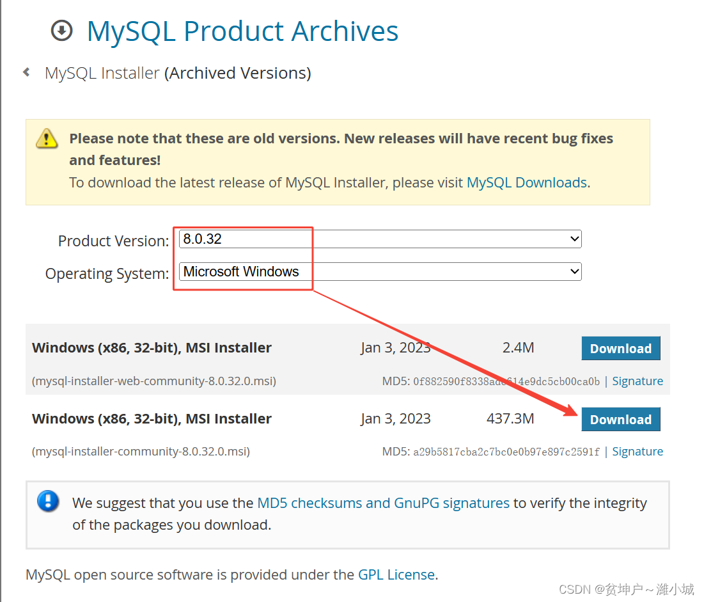Click the Jan 3, 2023 date in the 437.3M row
The image size is (704, 602).
pos(396,418)
